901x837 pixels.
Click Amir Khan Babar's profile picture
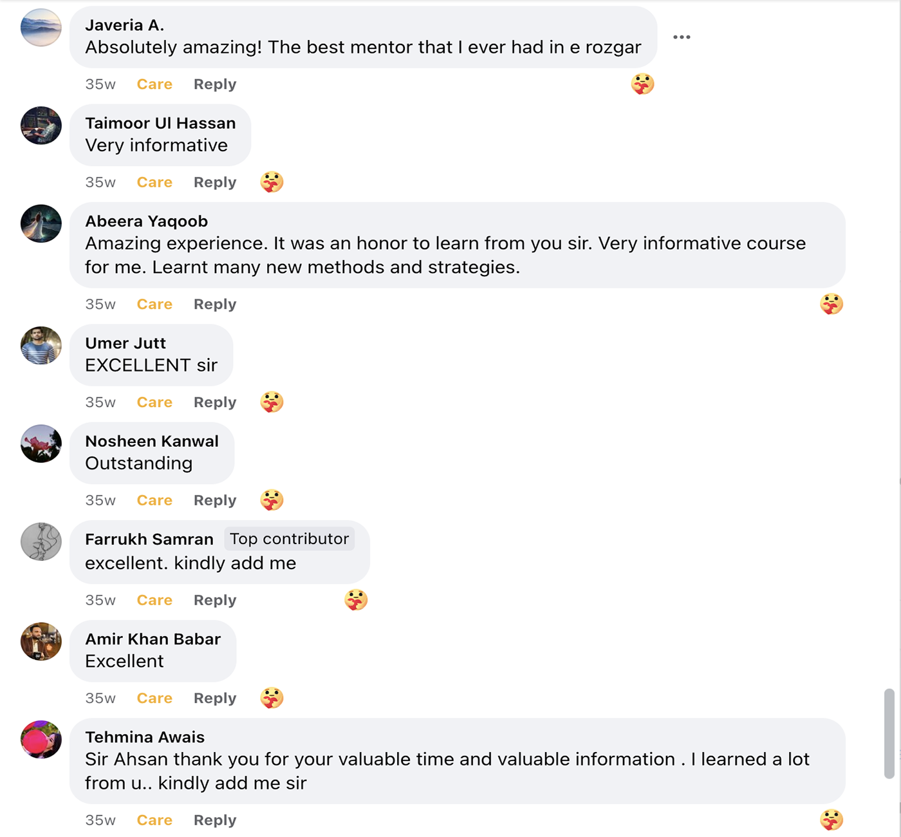click(x=41, y=641)
